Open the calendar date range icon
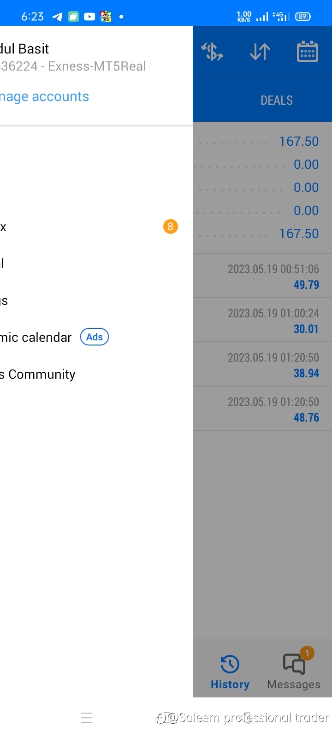 pos(307,51)
